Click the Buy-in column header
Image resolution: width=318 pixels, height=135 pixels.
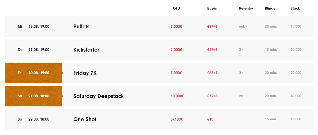click(x=212, y=8)
